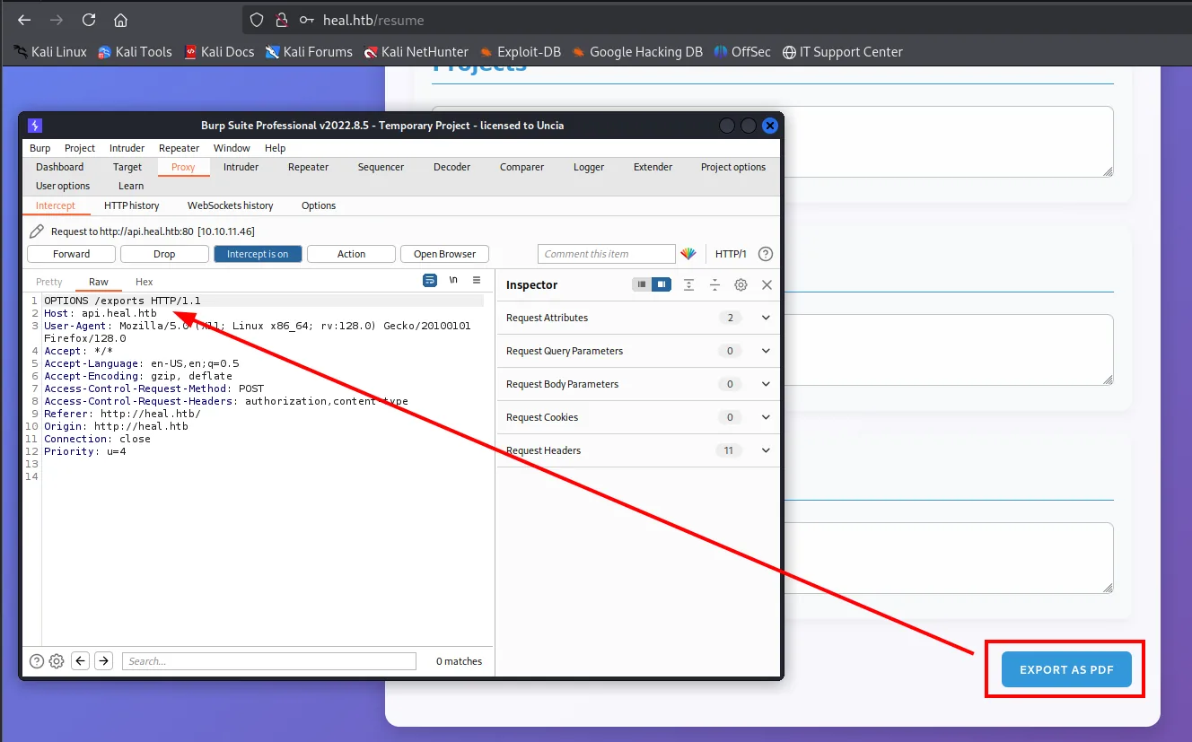
Task: Set Inspector layout to left-side icon
Action: [x=642, y=284]
